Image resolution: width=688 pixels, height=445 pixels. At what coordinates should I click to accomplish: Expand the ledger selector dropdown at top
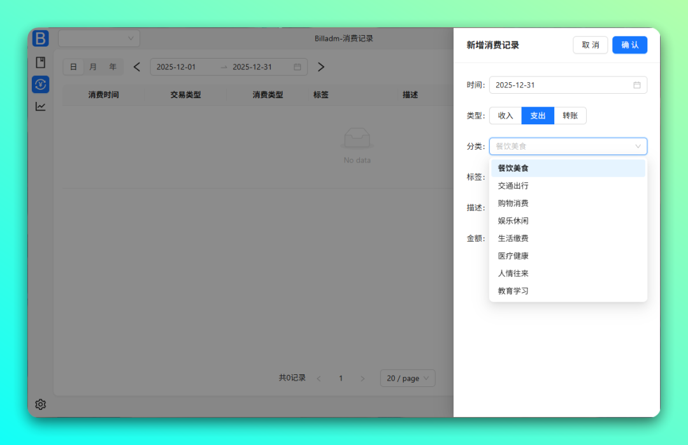pos(99,38)
